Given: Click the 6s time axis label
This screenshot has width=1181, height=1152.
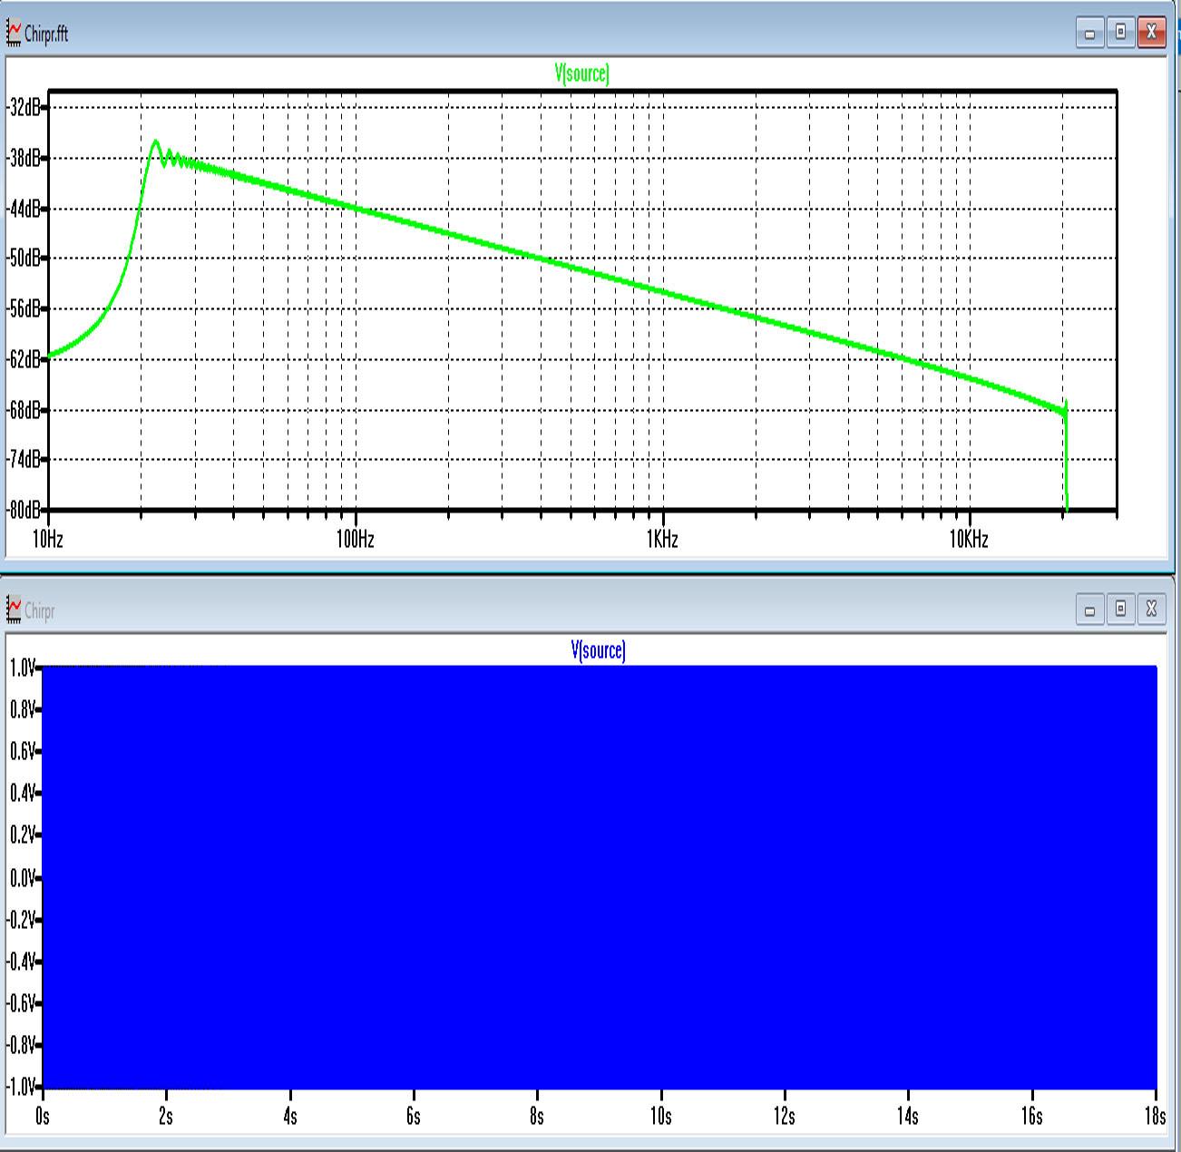Looking at the screenshot, I should (x=414, y=1116).
